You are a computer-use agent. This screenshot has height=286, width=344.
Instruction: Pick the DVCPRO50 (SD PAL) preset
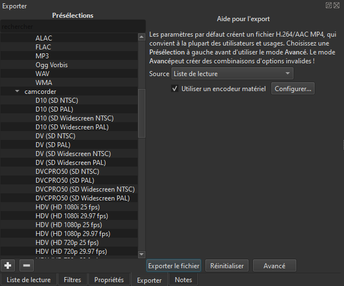[69, 180]
